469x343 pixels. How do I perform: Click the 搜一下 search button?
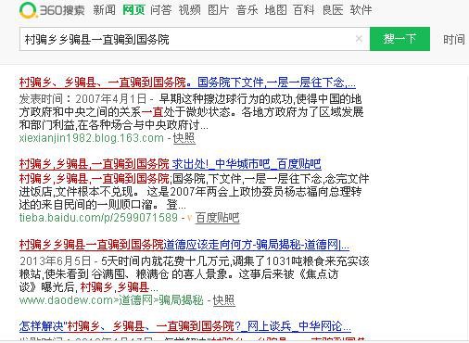tap(399, 39)
